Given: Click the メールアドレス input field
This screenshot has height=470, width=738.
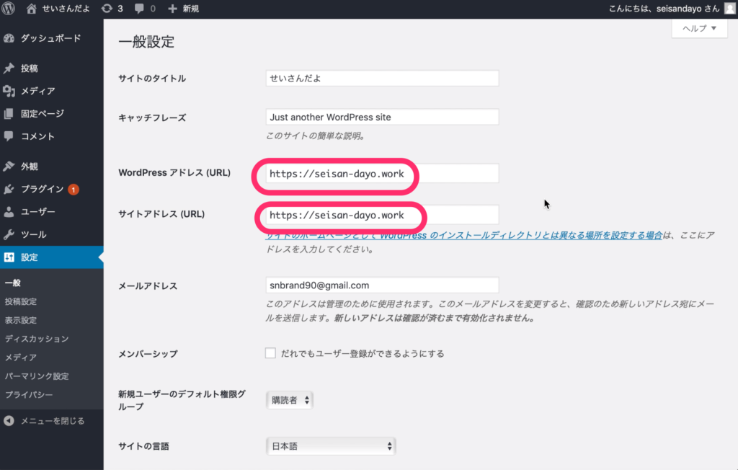Looking at the screenshot, I should tap(382, 285).
